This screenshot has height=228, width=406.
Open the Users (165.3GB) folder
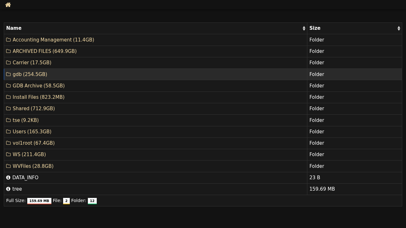click(32, 132)
